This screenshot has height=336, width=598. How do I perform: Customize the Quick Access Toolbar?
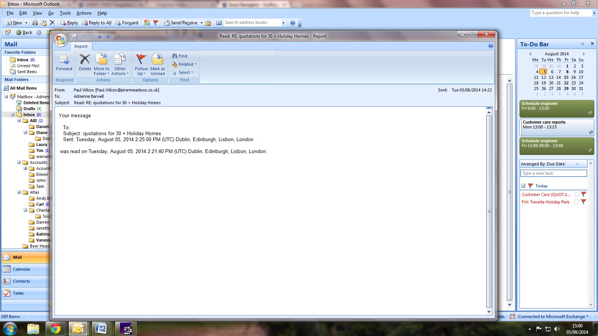tap(118, 37)
